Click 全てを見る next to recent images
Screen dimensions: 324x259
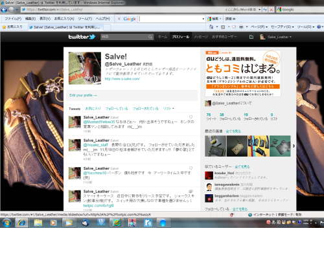(x=233, y=131)
